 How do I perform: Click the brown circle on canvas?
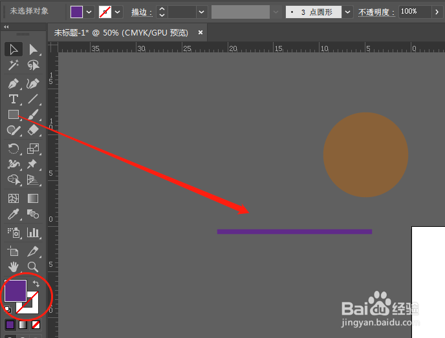click(366, 155)
